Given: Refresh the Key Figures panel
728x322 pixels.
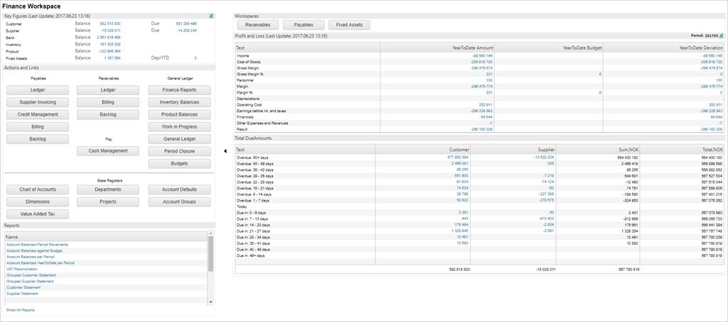Looking at the screenshot, I should (211, 16).
